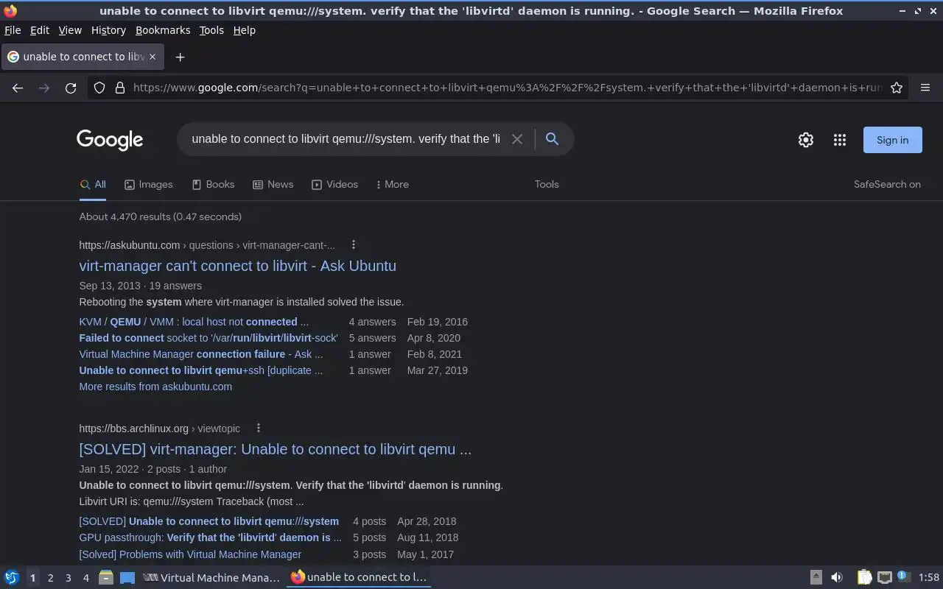
Task: Open 'Unable to connect to libvirt qemu+ssh' link
Action: 201,370
